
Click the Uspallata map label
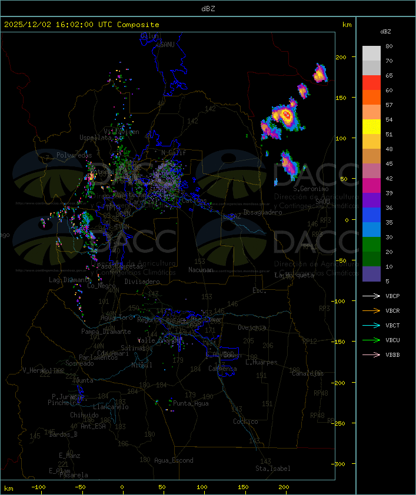point(95,138)
